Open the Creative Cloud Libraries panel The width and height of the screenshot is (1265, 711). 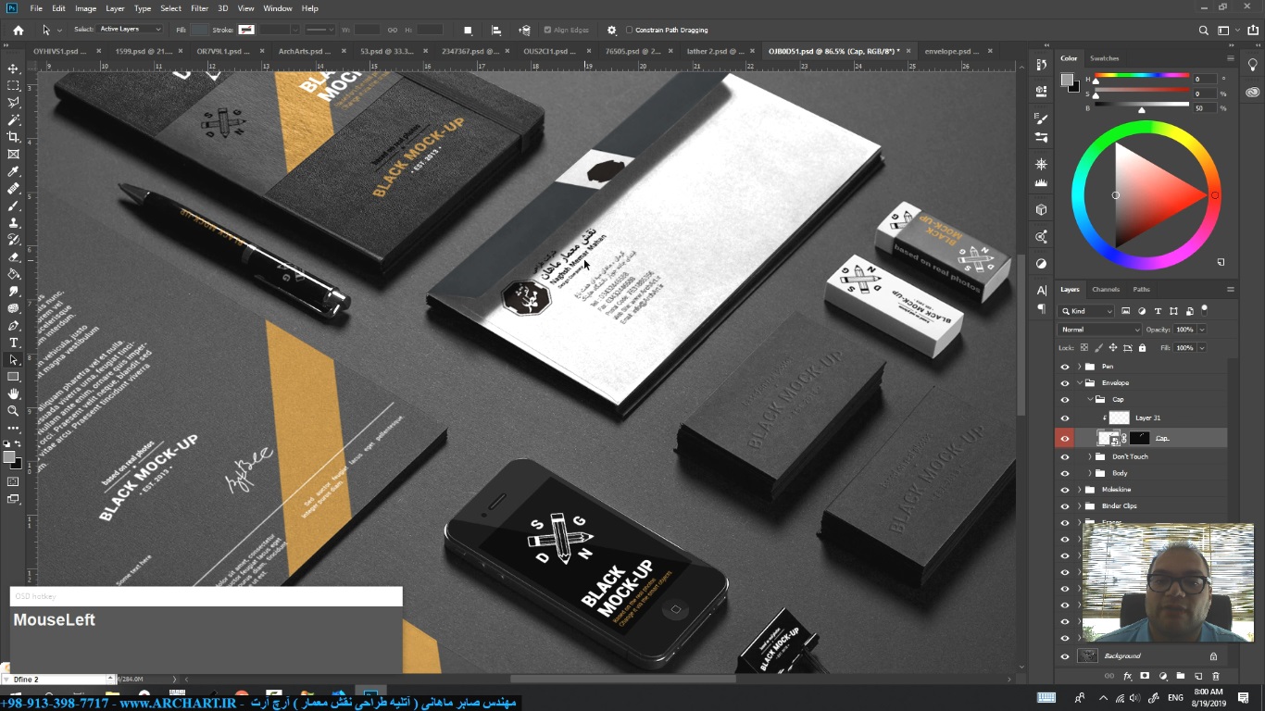[1252, 92]
